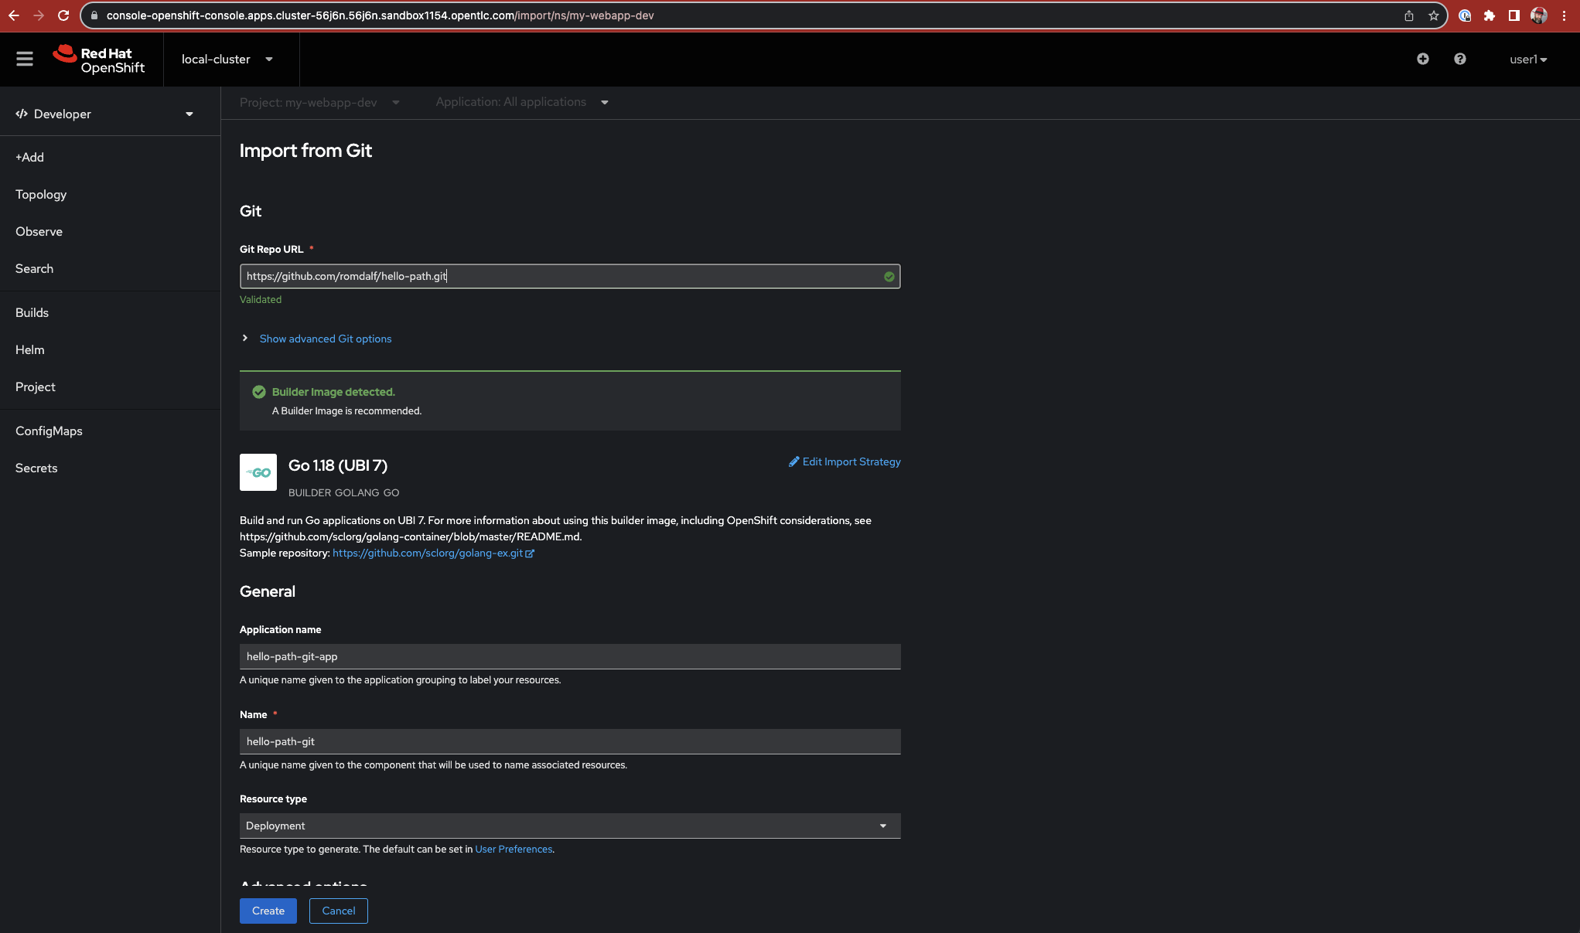This screenshot has width=1580, height=933.
Task: Click the Red Hat OpenShift logo
Action: [99, 60]
